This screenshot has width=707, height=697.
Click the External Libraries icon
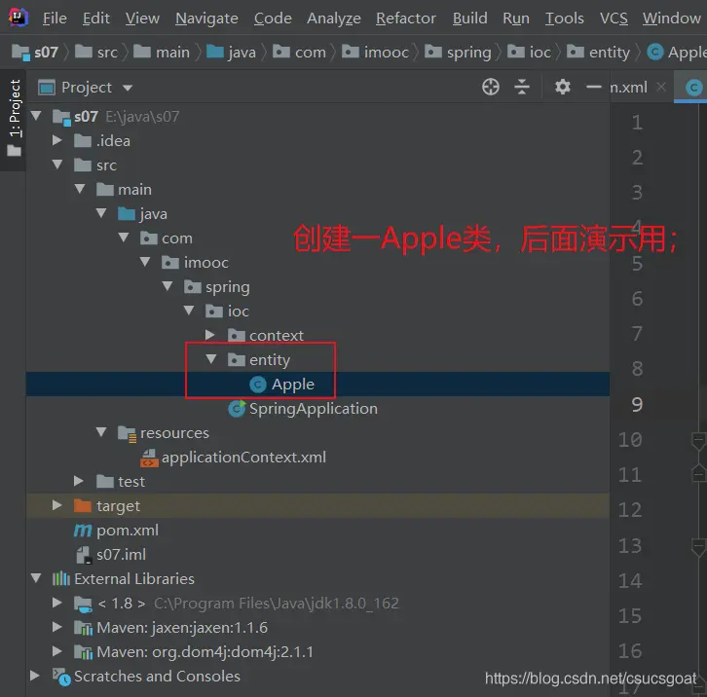coord(61,578)
